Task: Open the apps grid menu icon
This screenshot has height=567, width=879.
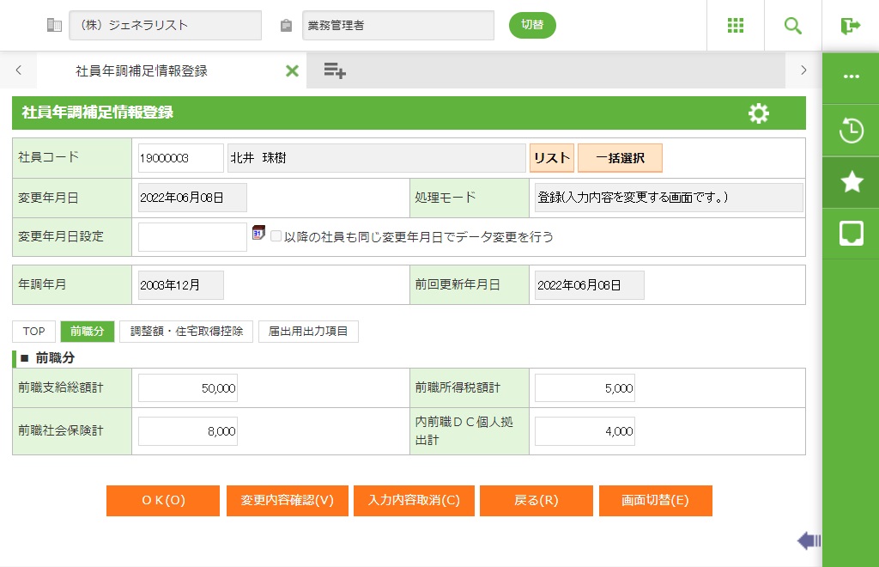Action: (x=735, y=26)
